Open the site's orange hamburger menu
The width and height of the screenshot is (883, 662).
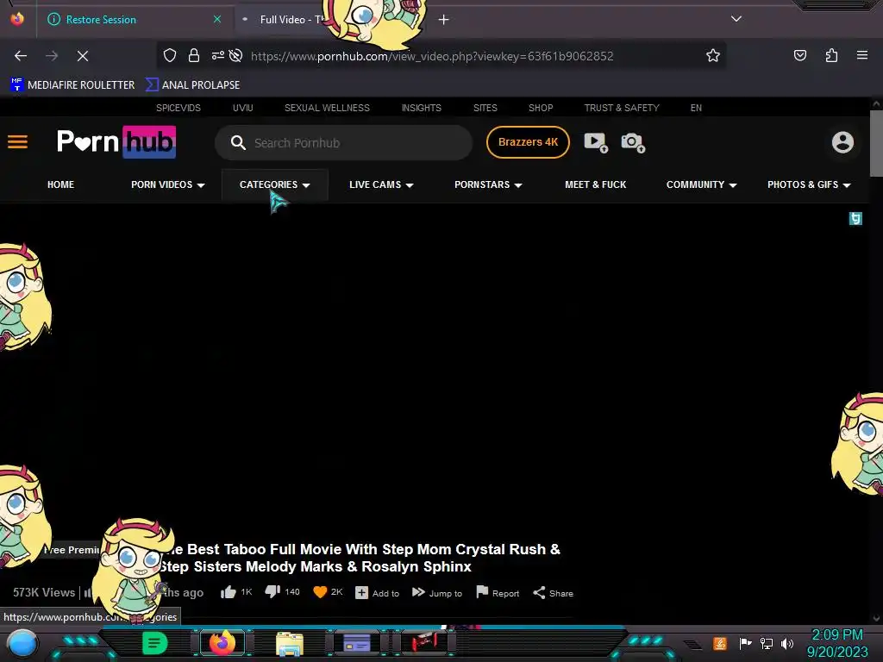17,142
